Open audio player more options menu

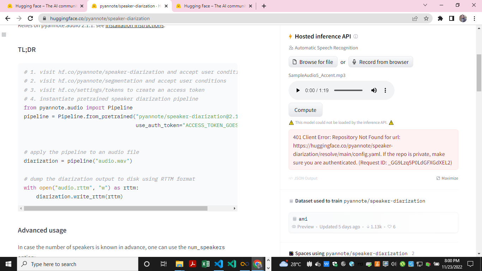pos(385,90)
